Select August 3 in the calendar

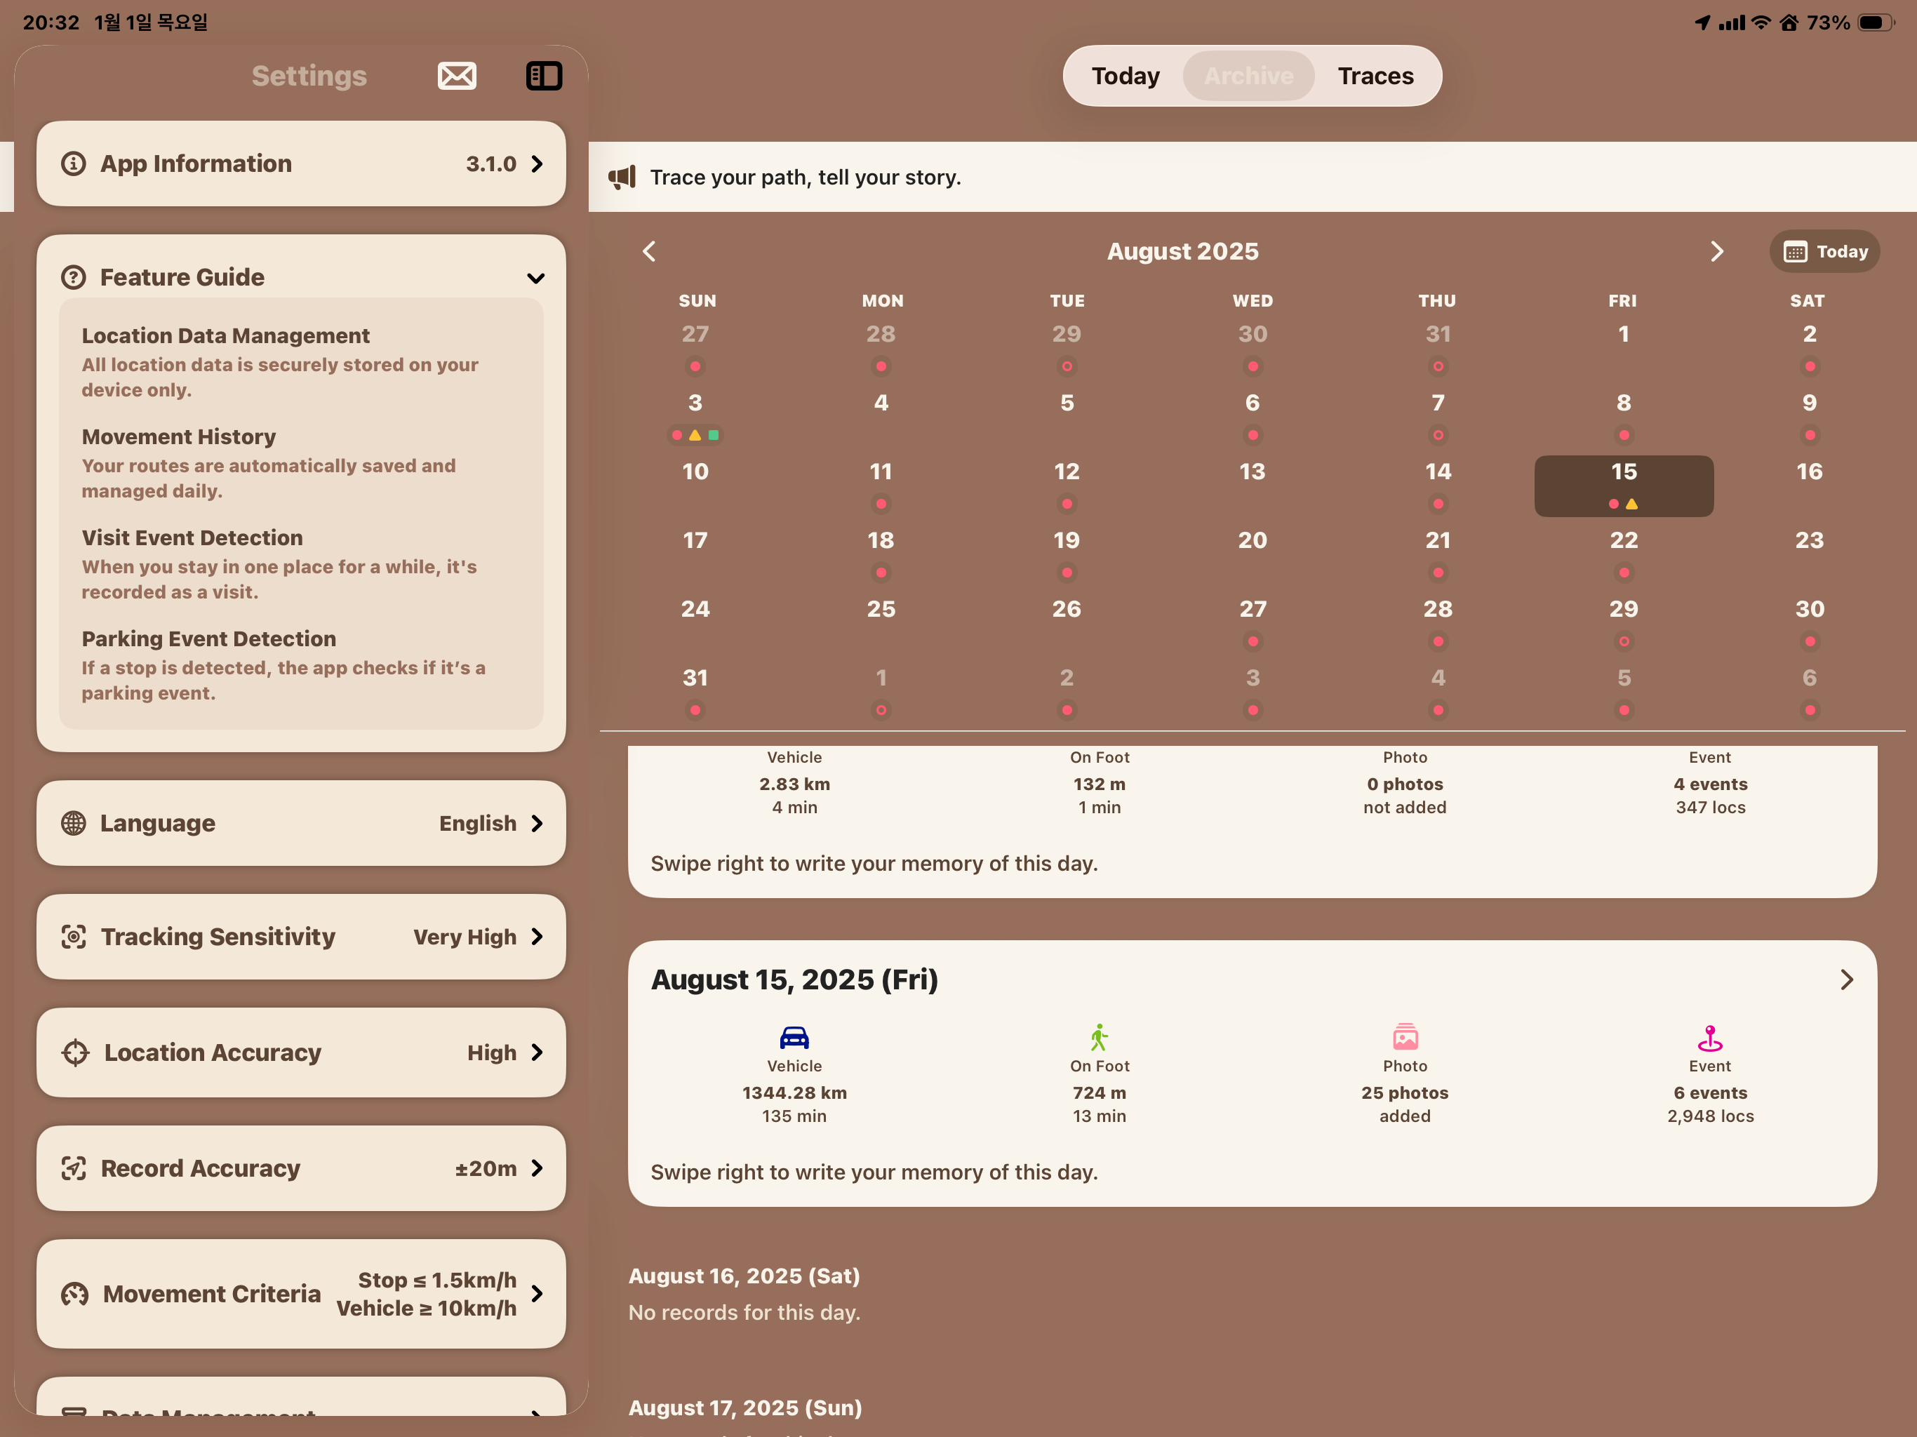coord(695,417)
